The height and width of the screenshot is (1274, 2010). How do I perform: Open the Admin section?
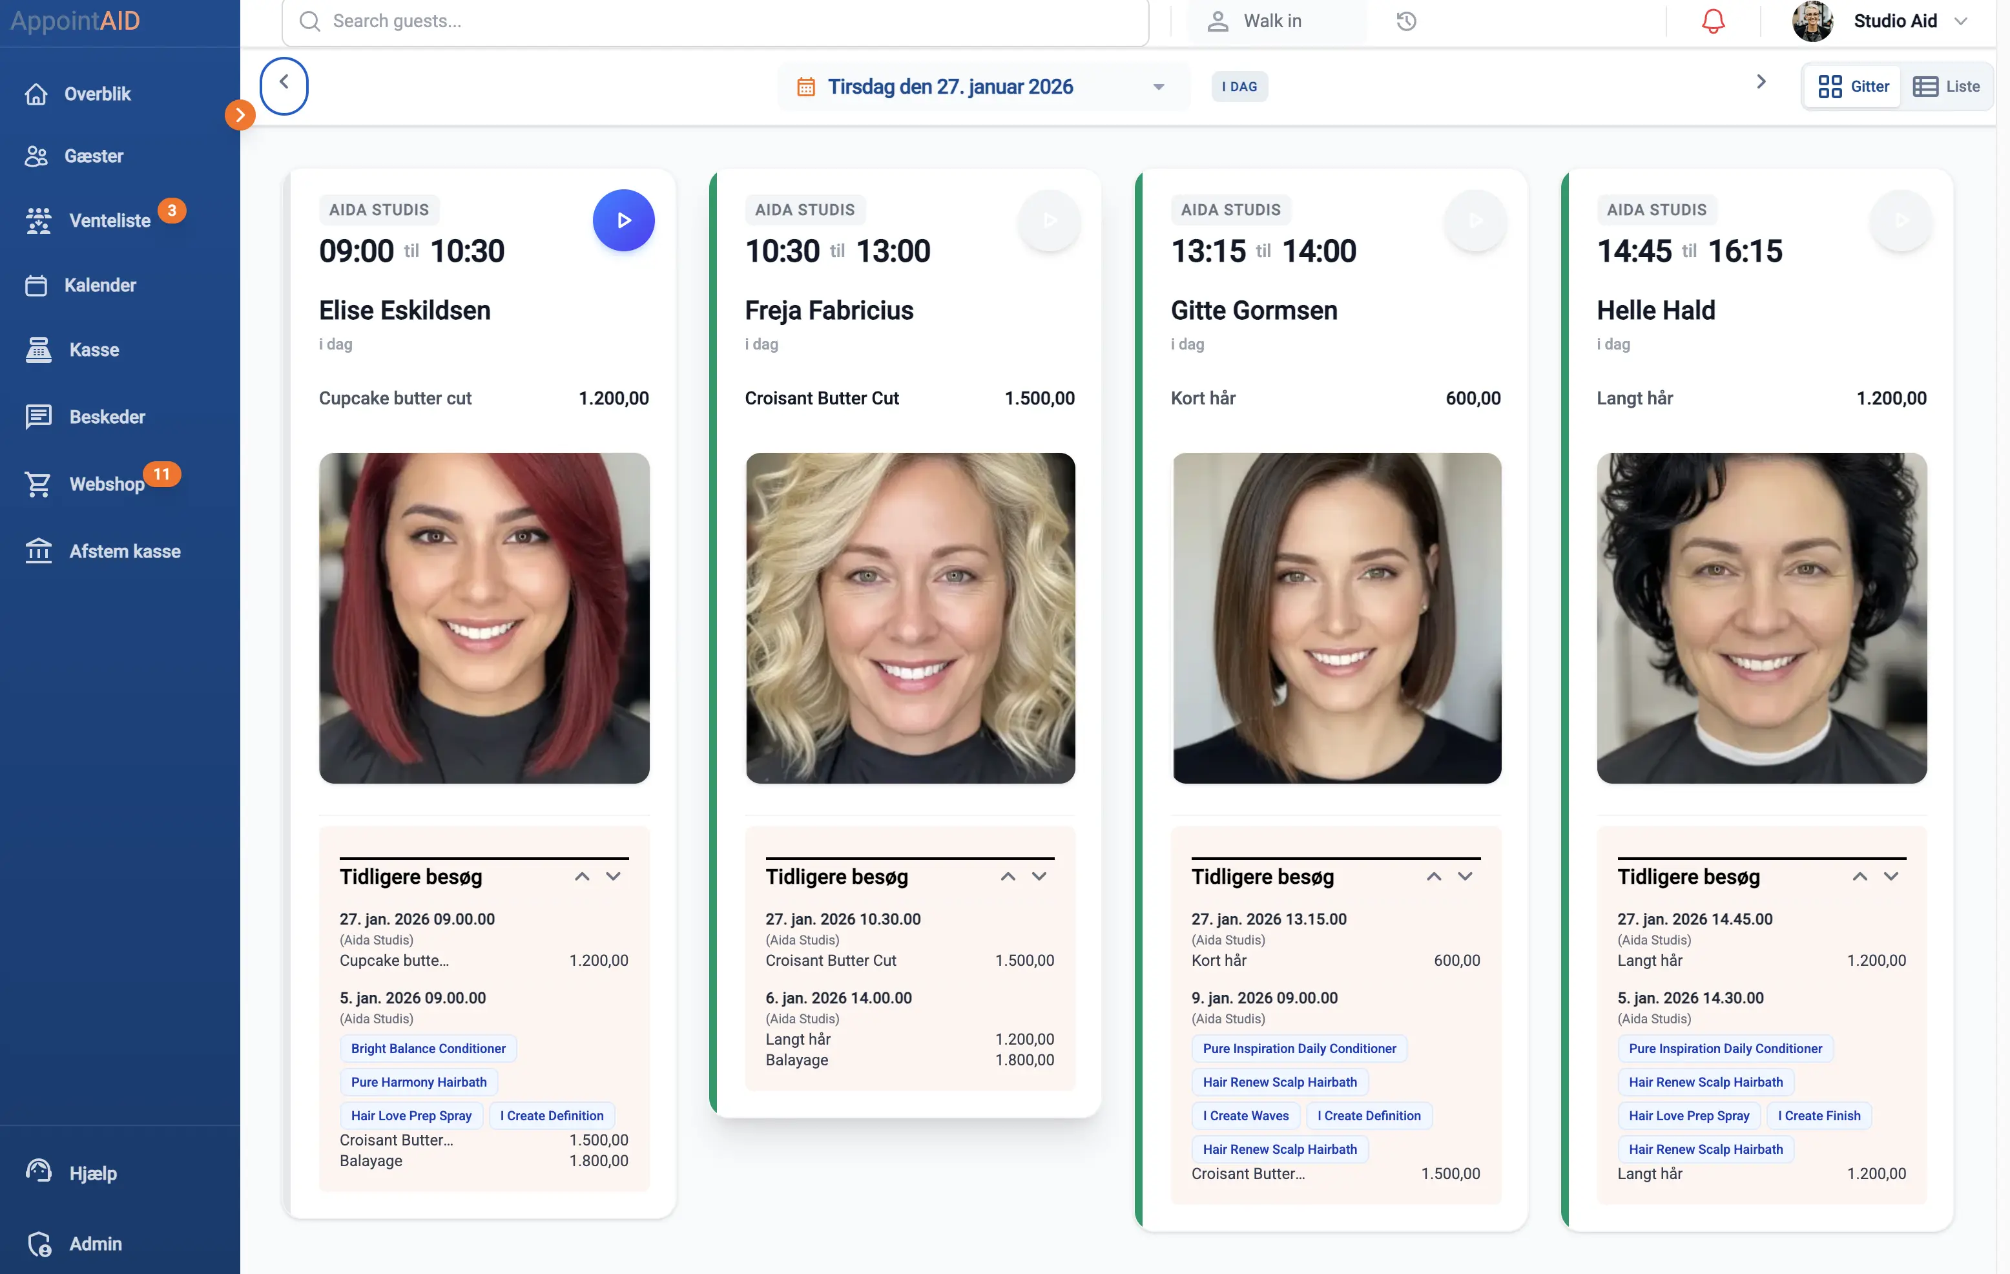point(94,1243)
